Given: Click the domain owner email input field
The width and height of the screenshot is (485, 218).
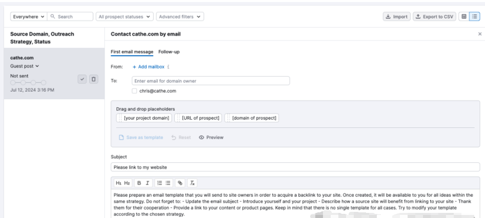Looking at the screenshot, I should [210, 81].
